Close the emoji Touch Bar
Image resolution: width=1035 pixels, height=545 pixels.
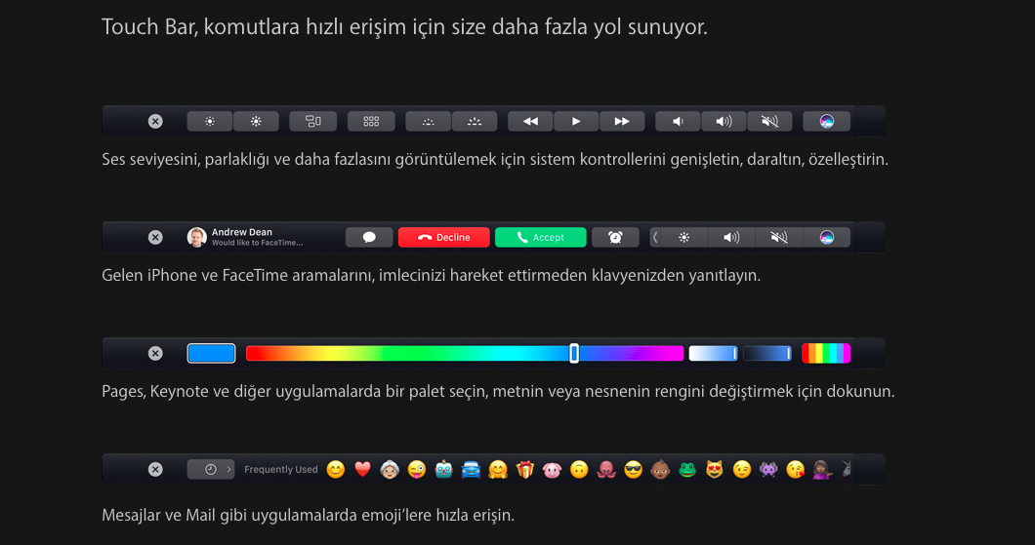[x=155, y=469]
